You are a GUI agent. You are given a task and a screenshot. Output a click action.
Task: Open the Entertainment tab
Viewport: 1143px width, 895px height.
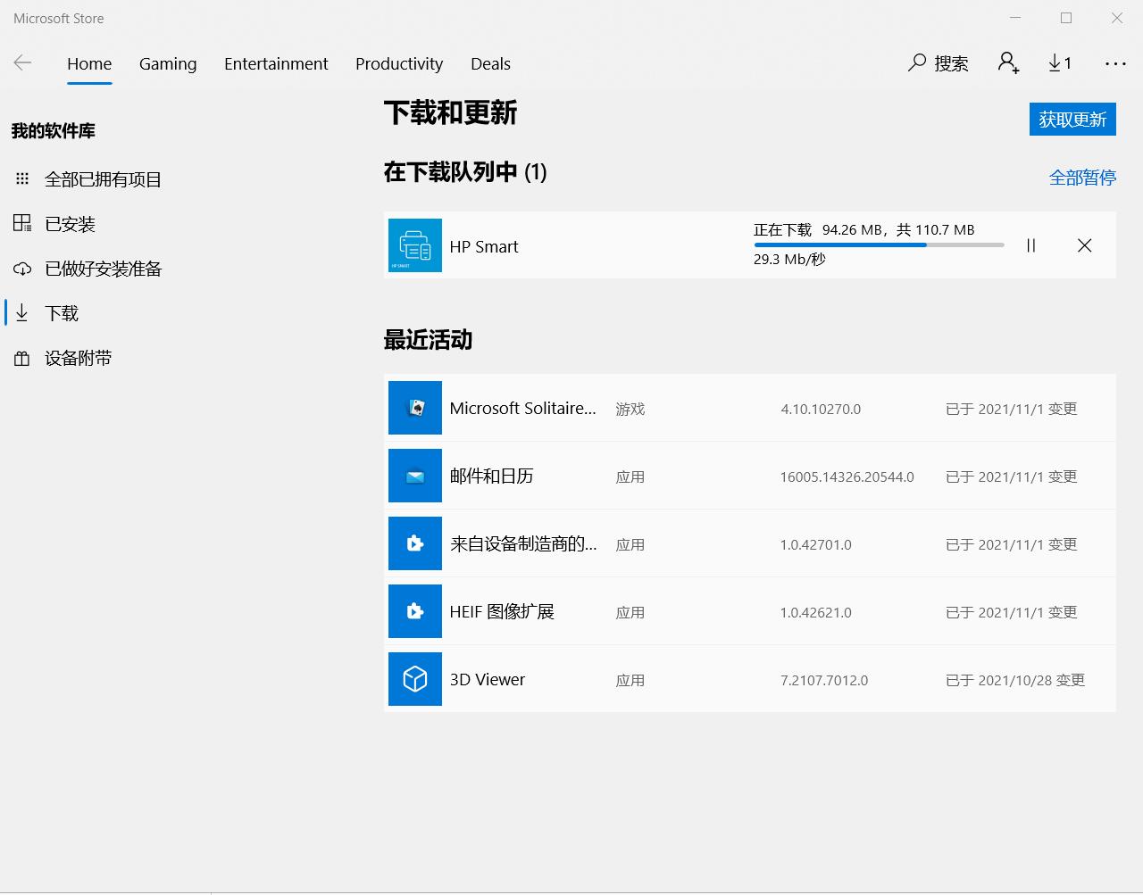tap(276, 63)
